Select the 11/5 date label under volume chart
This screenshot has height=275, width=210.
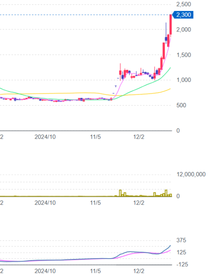pos(95,203)
